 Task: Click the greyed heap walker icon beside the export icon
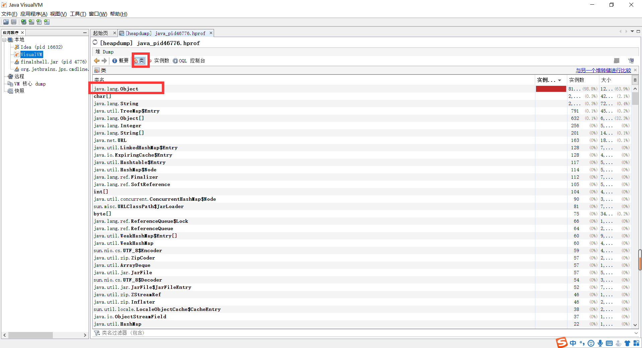617,60
